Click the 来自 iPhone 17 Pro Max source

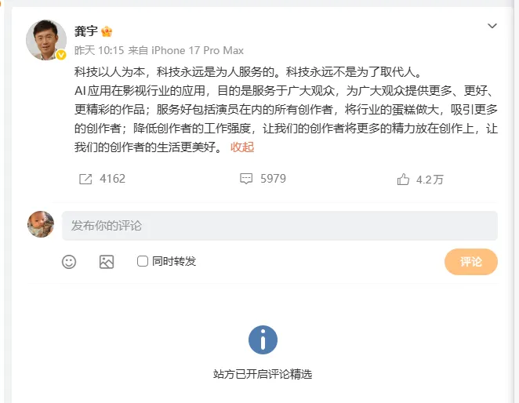[x=186, y=50]
